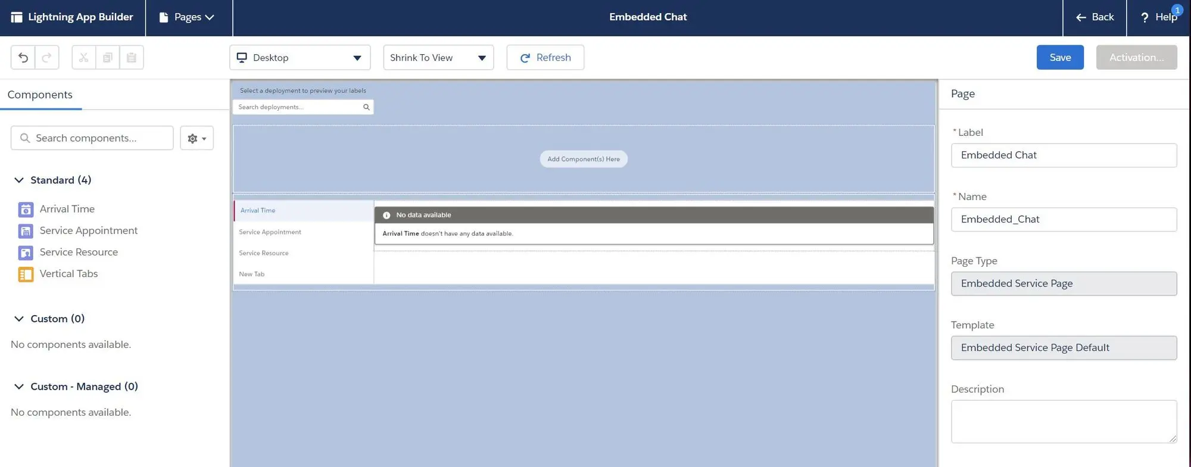Click the Refresh button
Viewport: 1191px width, 467px height.
coord(545,57)
